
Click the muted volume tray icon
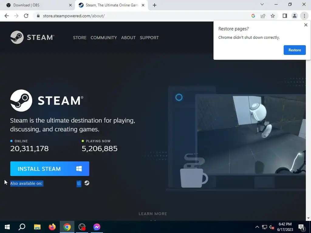[272, 227]
